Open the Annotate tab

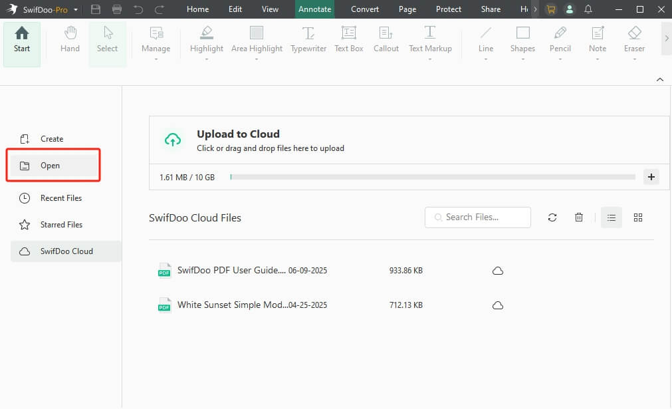pyautogui.click(x=314, y=9)
